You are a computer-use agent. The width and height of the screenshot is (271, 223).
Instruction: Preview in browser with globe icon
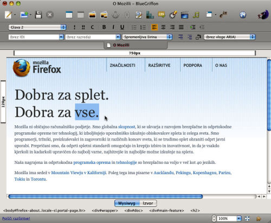pyautogui.click(x=243, y=15)
